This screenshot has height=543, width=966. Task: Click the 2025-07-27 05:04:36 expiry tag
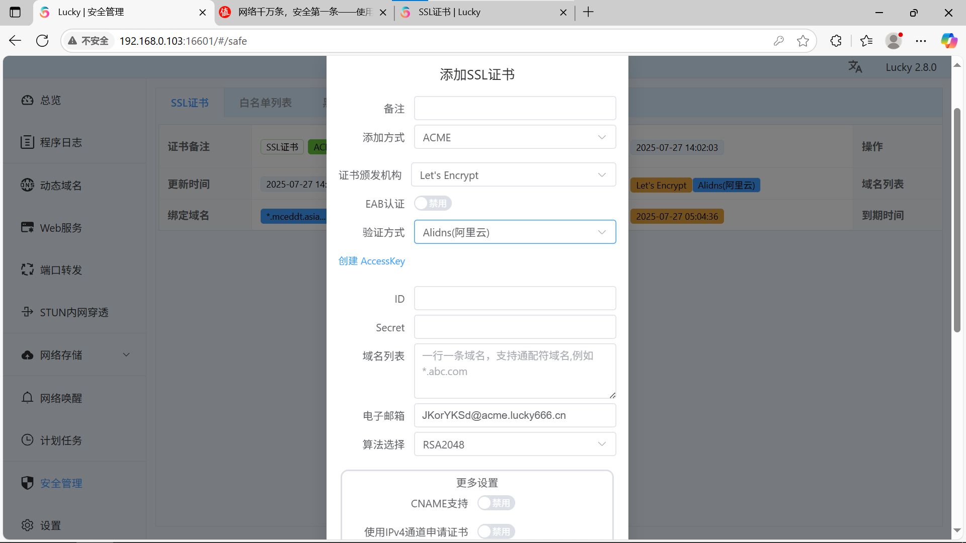pyautogui.click(x=677, y=216)
